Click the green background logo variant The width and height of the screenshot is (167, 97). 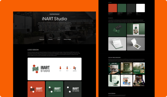(x=54, y=89)
